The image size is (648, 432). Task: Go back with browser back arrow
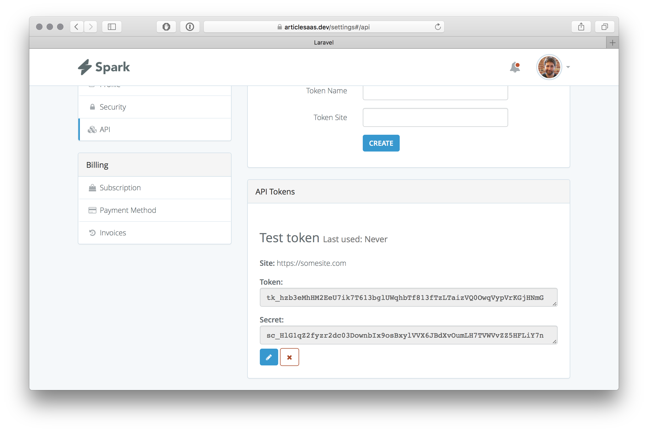77,27
